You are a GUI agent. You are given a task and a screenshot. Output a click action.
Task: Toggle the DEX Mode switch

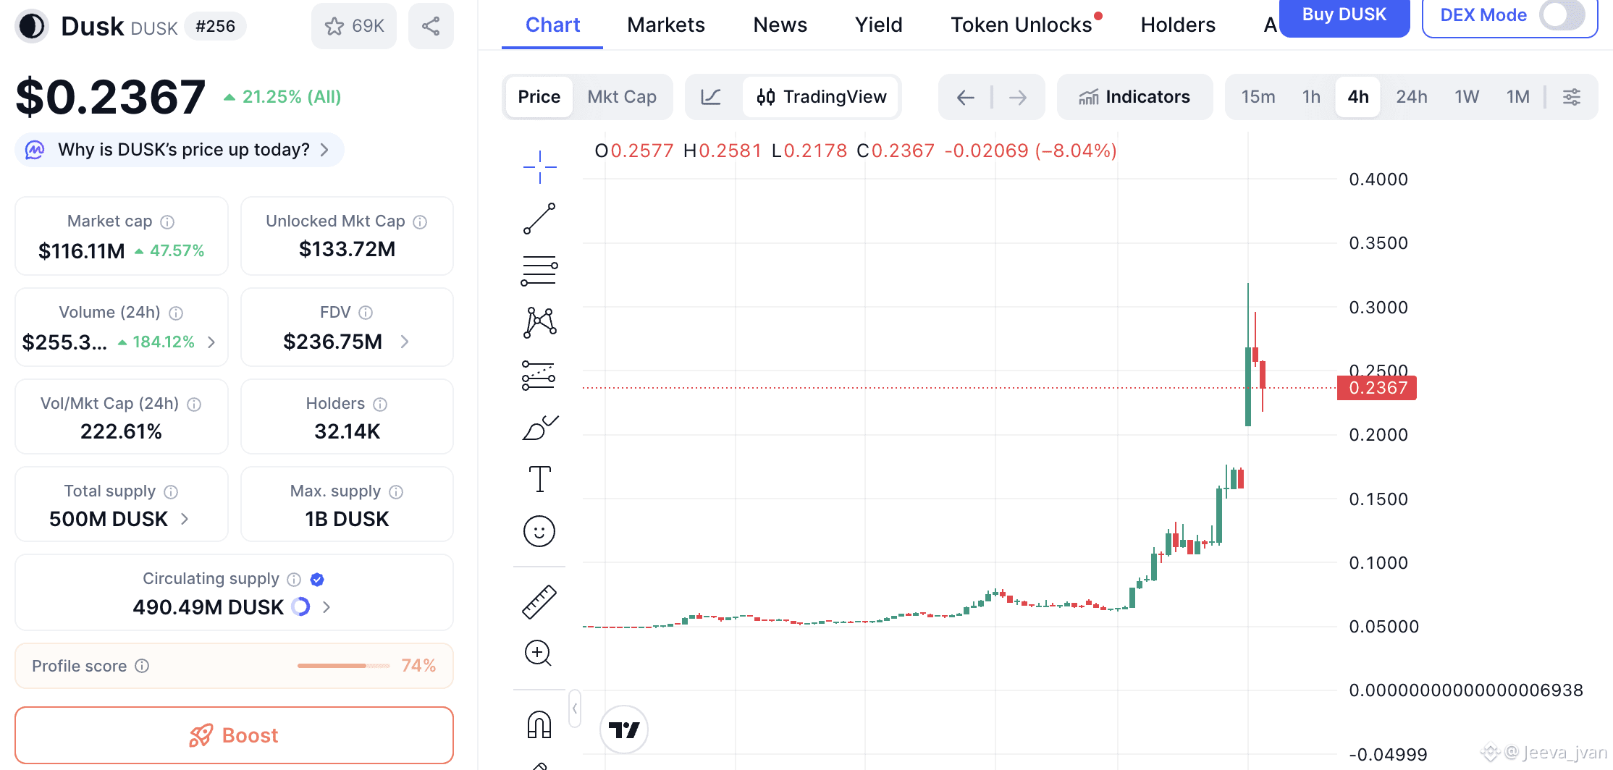(x=1561, y=15)
